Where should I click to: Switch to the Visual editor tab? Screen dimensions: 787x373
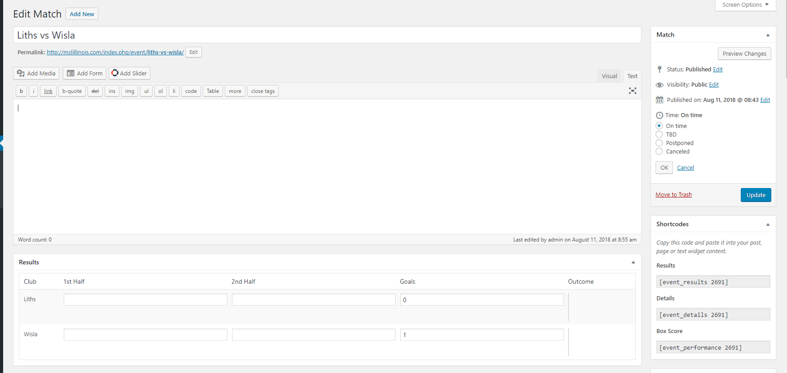(609, 76)
